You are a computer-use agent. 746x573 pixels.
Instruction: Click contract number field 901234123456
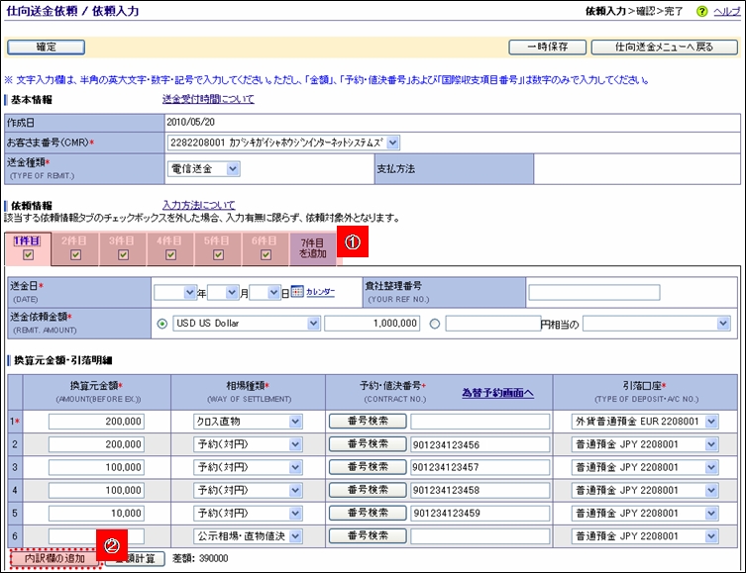click(480, 444)
